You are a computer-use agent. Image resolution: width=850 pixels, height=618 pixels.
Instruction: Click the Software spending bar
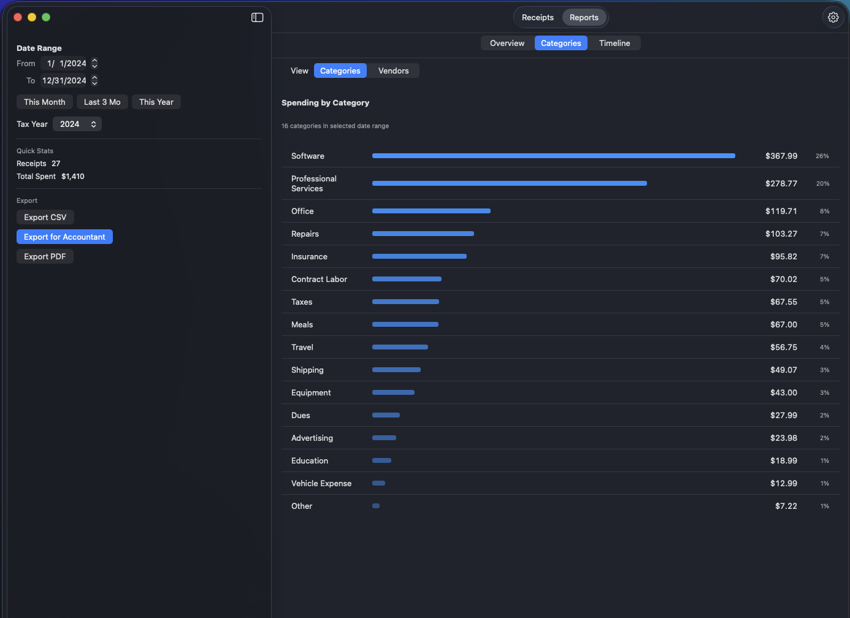coord(553,156)
